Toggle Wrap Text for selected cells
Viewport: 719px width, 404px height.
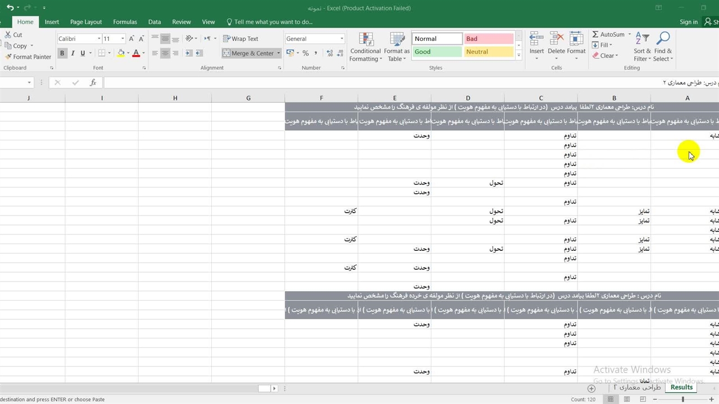240,39
